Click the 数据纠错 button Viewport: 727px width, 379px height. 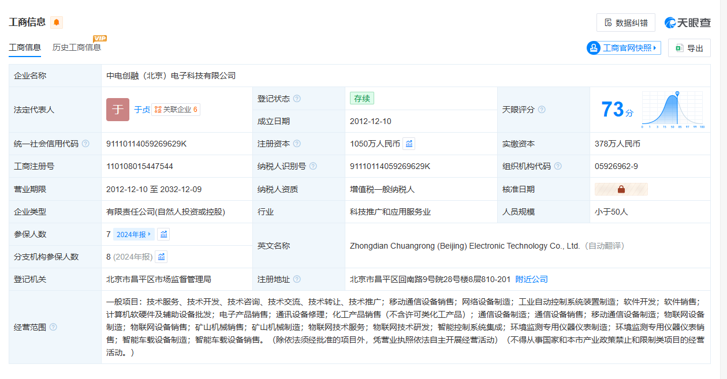(625, 22)
